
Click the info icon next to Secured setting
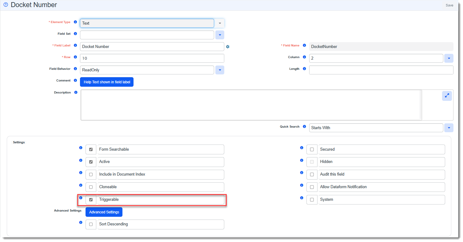tap(301, 148)
